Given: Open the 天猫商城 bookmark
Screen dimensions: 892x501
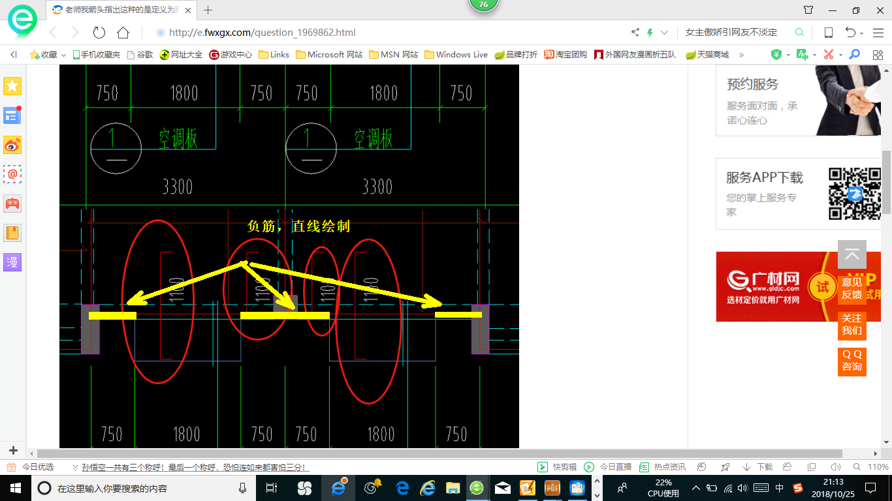Looking at the screenshot, I should [x=707, y=55].
